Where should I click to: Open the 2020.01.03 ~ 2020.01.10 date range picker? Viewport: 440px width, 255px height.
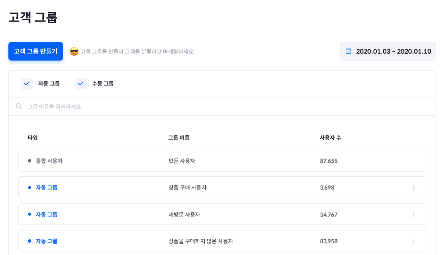(393, 51)
